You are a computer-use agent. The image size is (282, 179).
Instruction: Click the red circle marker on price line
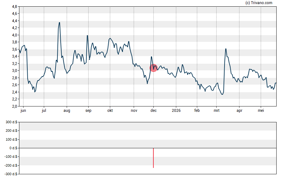tap(153, 68)
